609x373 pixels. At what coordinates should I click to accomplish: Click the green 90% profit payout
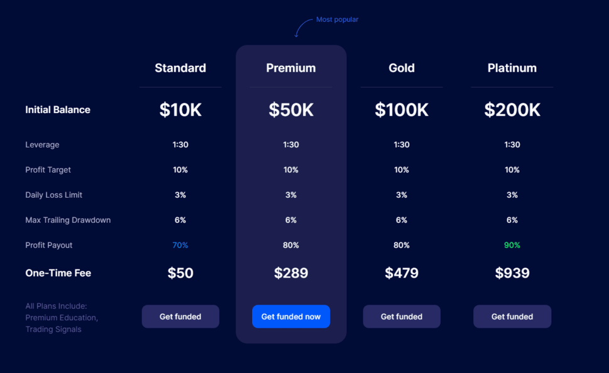512,245
